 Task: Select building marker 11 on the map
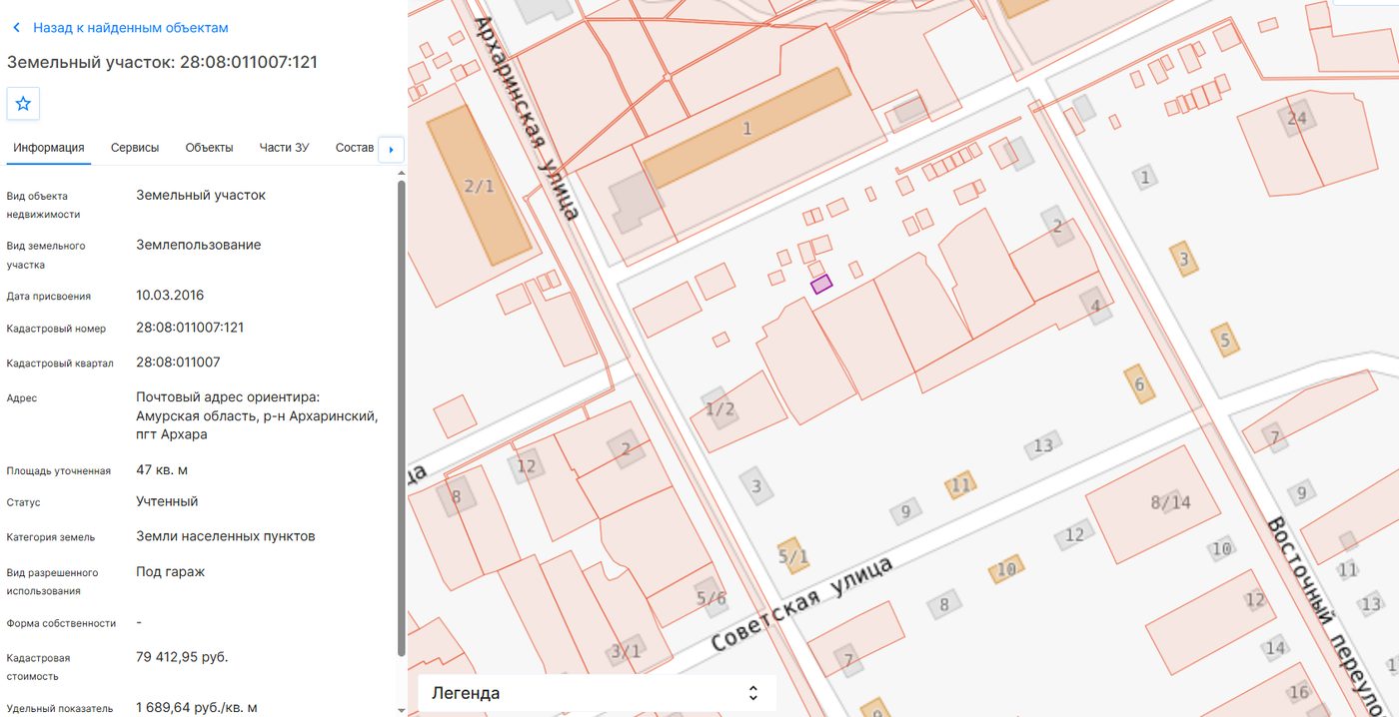point(960,485)
